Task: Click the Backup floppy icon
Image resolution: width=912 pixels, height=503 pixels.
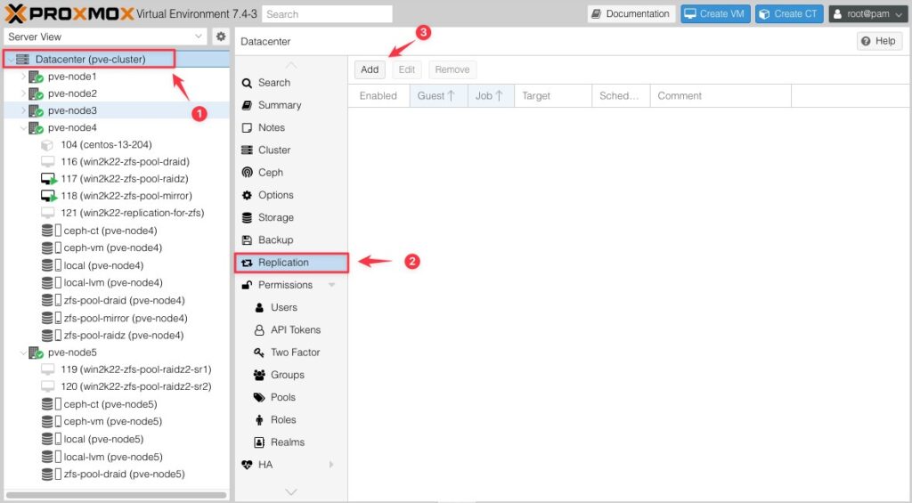Action: click(x=248, y=240)
